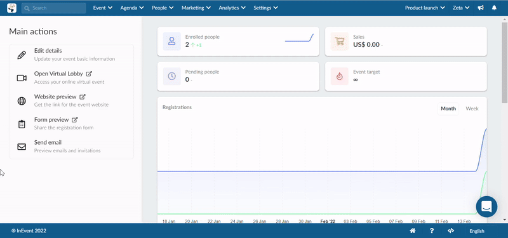Open Website preview link
The height and width of the screenshot is (238, 508).
click(x=55, y=96)
